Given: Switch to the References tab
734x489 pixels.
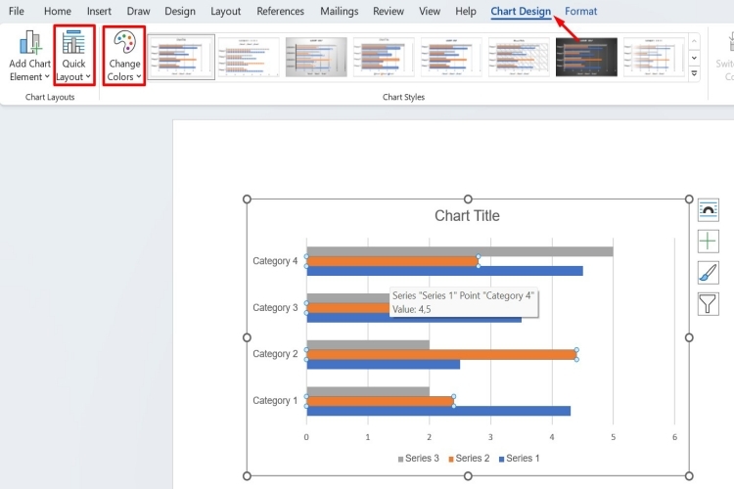Looking at the screenshot, I should pyautogui.click(x=280, y=11).
